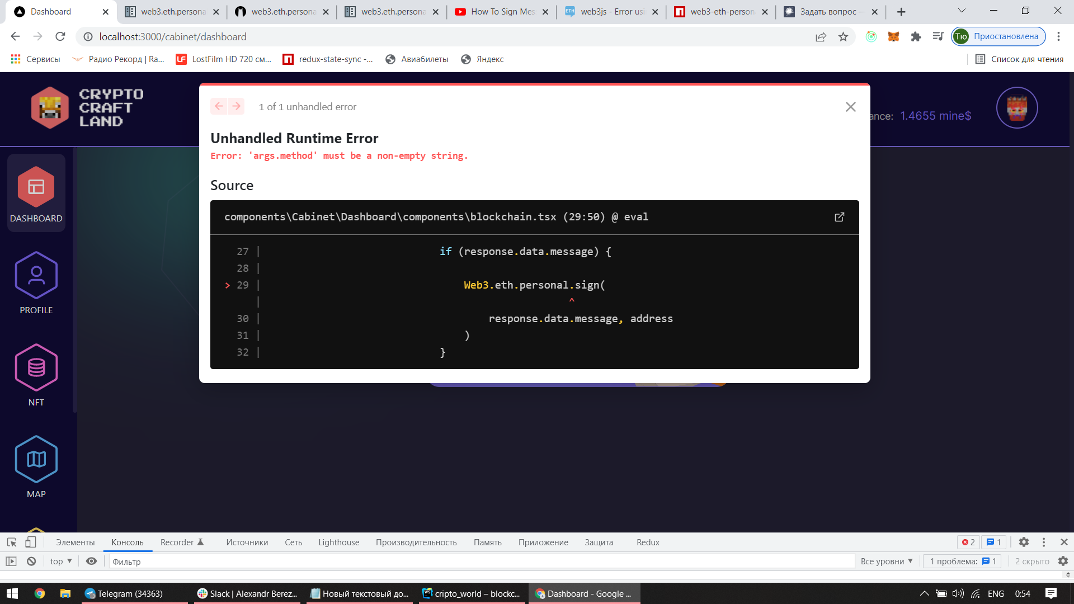Go to previous error arrow
This screenshot has width=1074, height=604.
click(219, 106)
